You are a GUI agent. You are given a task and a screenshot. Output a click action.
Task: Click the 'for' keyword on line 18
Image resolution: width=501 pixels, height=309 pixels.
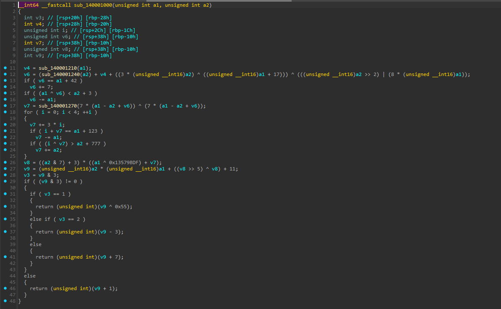click(x=28, y=112)
